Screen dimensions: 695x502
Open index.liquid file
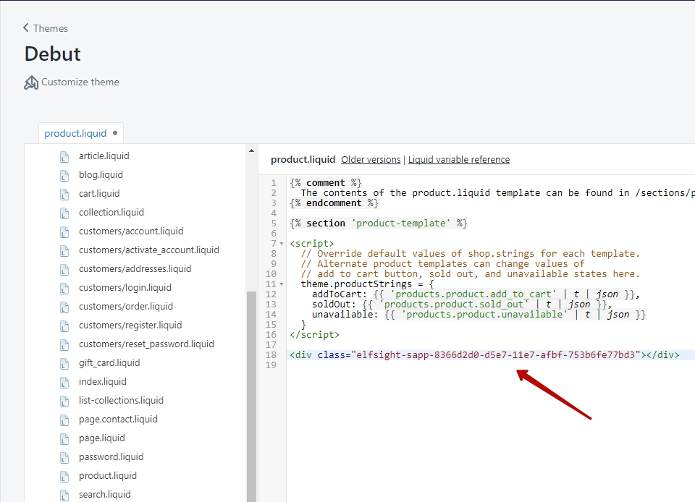(x=103, y=382)
